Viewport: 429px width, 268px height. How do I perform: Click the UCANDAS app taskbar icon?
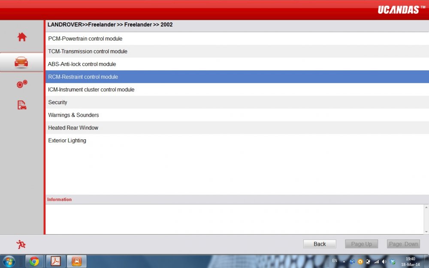pos(77,262)
